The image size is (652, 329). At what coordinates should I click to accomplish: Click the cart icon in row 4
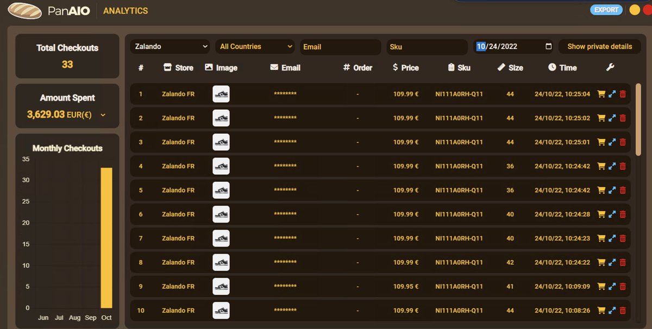[x=601, y=166]
